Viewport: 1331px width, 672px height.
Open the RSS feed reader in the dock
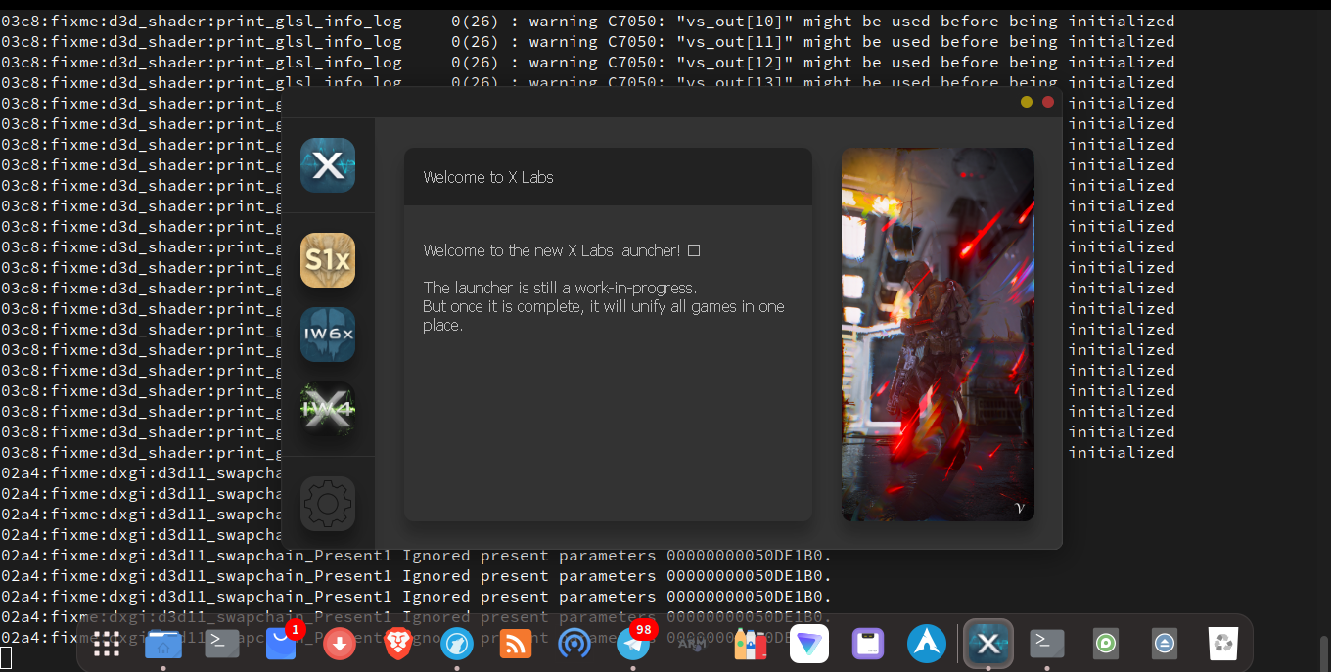[x=516, y=646]
